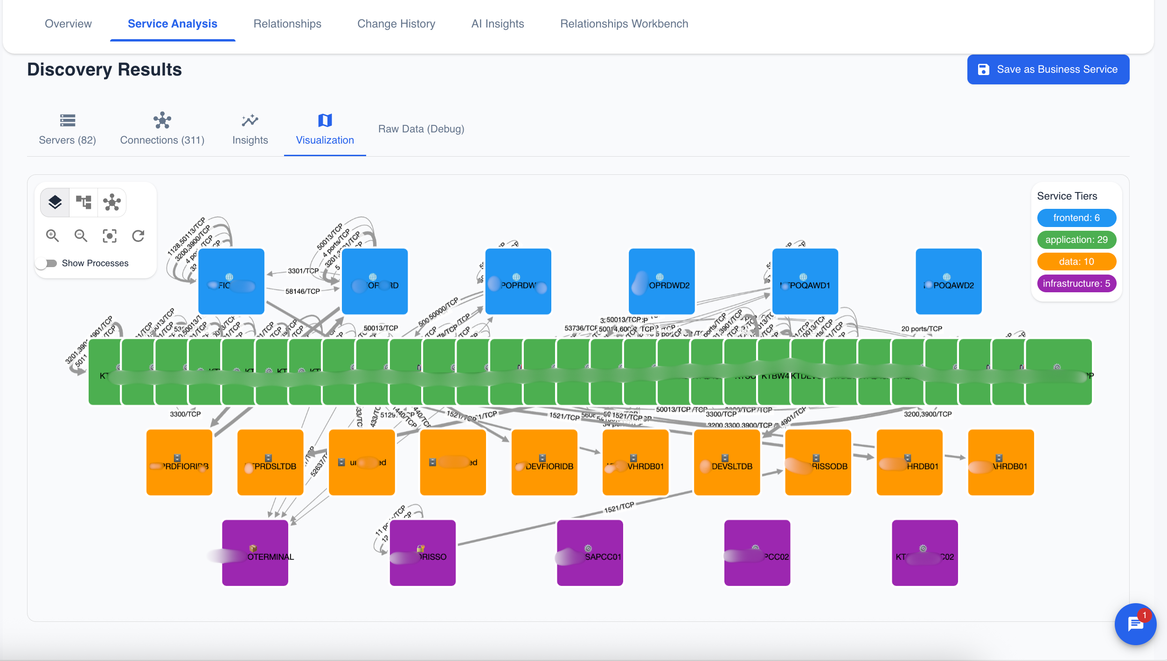Click Save as Business Service
This screenshot has height=661, width=1167.
pos(1048,69)
